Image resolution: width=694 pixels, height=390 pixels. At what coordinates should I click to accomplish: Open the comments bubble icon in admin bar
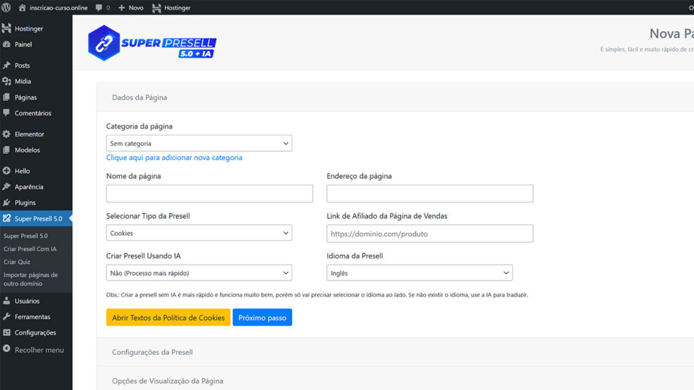[99, 7]
